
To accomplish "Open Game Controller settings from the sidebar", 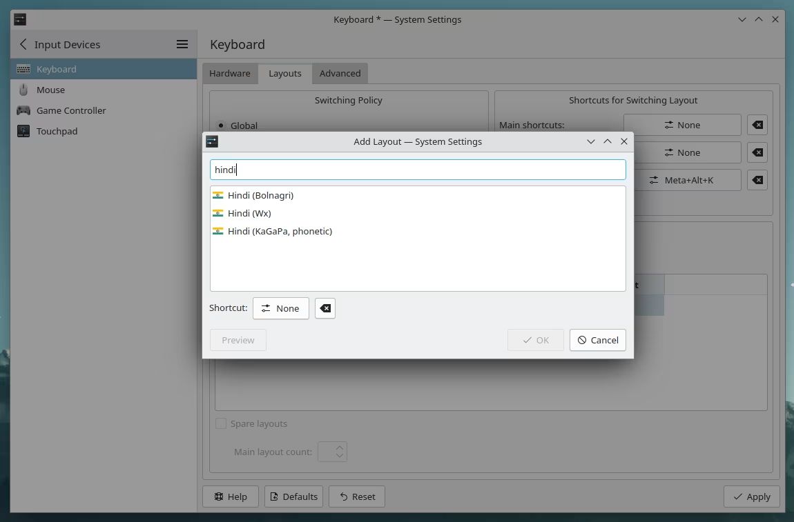I will point(72,110).
